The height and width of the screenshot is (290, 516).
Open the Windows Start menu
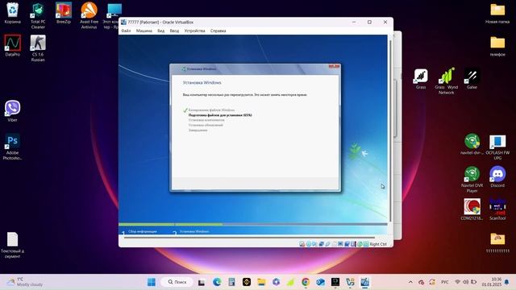(152, 282)
